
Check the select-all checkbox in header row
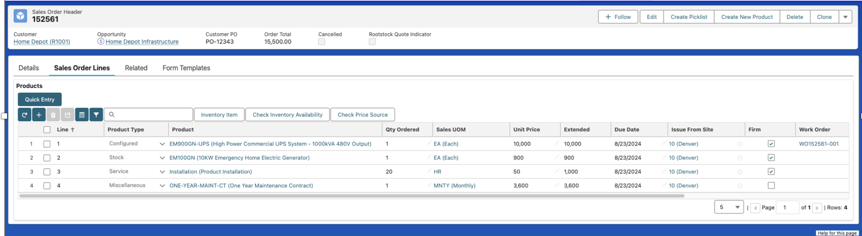click(47, 130)
